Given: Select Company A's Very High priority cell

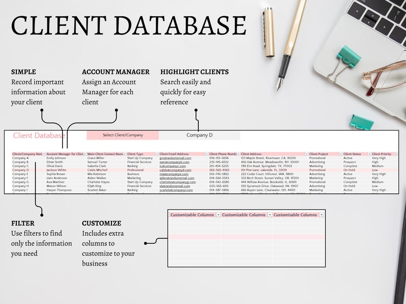Looking at the screenshot, I should (379, 158).
